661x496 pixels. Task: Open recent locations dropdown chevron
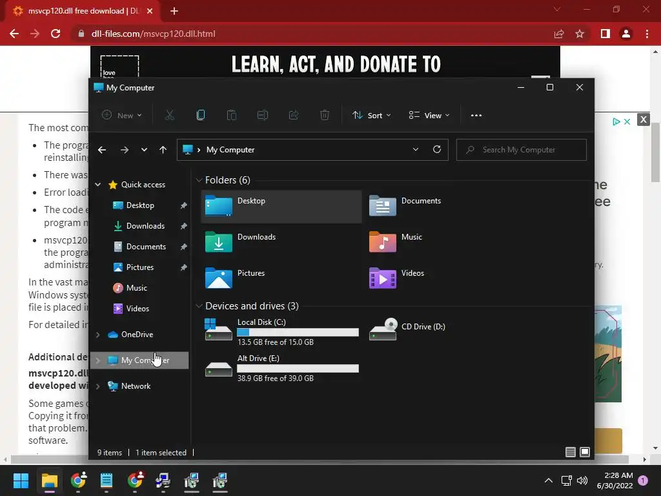coord(144,150)
